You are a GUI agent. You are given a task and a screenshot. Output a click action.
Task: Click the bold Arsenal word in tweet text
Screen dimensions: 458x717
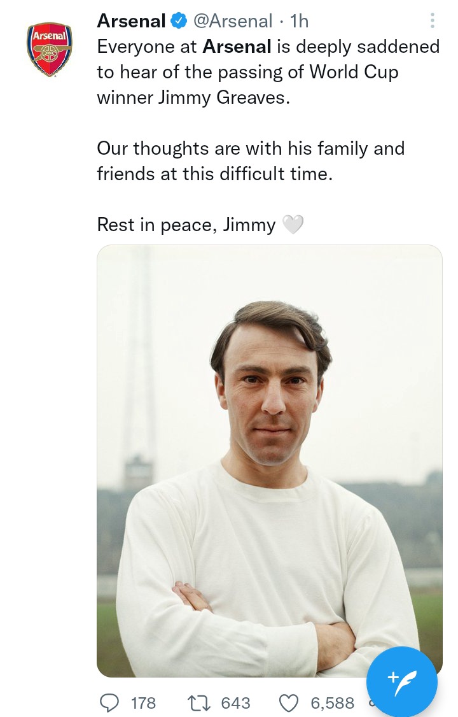click(x=237, y=46)
